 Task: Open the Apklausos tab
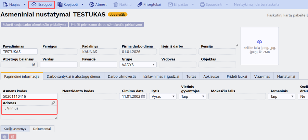[x=211, y=76]
